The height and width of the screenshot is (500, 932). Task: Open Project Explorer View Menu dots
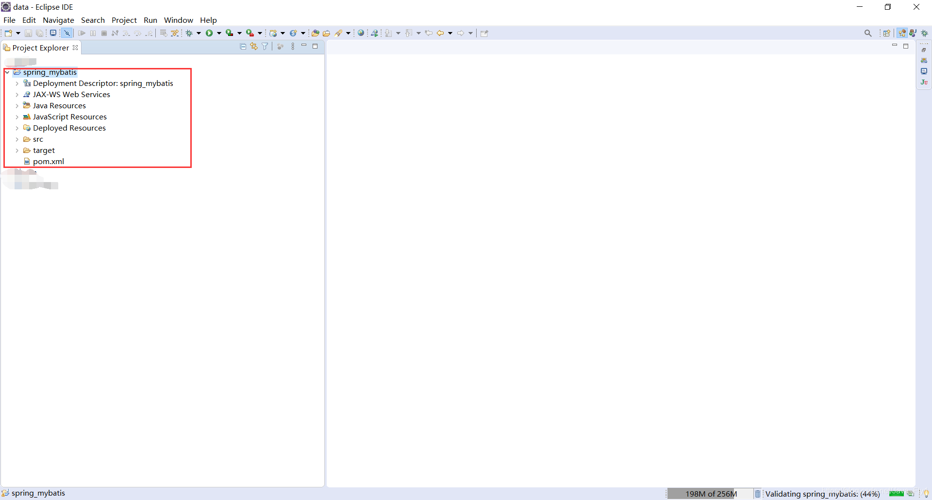(293, 47)
